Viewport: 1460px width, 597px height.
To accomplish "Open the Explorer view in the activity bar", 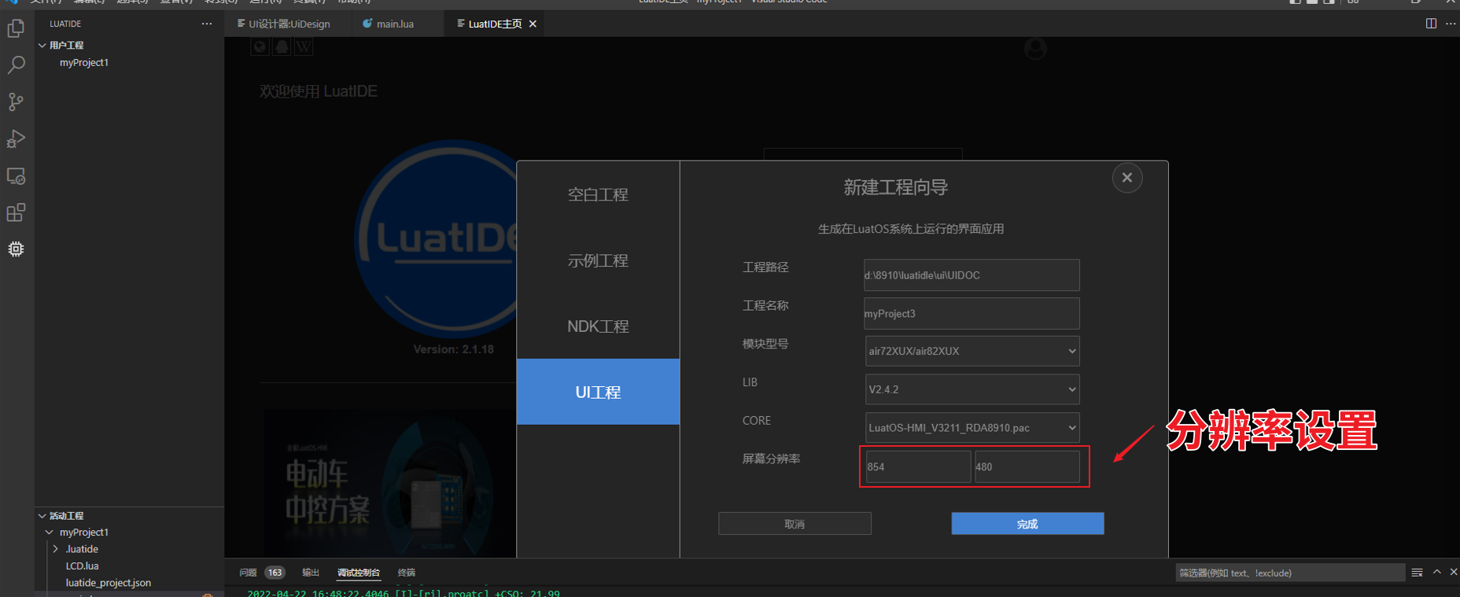I will 16,29.
